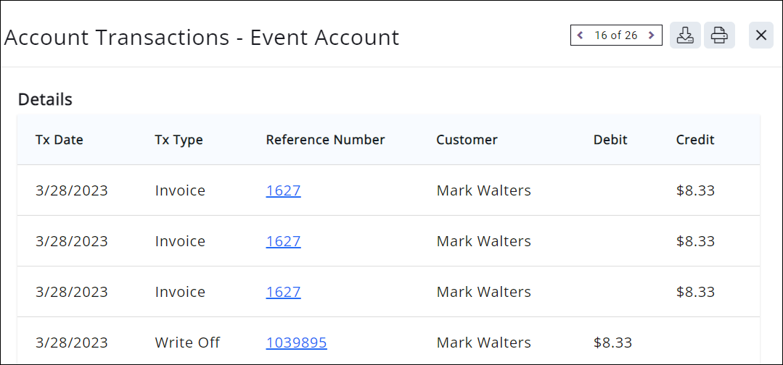783x365 pixels.
Task: Click the Debit column header
Action: tap(610, 140)
